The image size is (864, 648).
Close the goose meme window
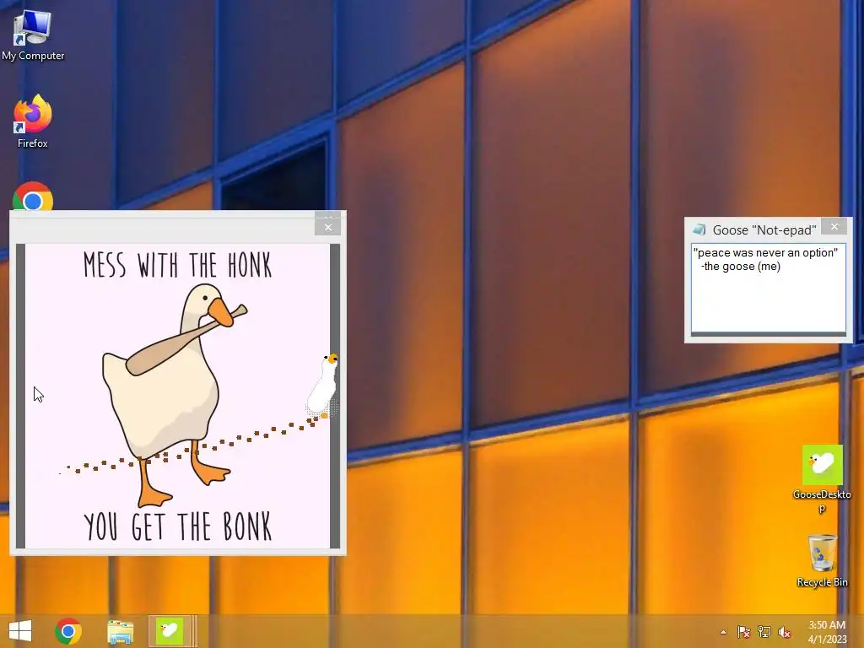[x=328, y=226]
